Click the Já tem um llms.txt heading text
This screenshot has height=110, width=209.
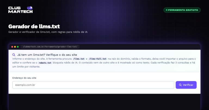(x=47, y=55)
